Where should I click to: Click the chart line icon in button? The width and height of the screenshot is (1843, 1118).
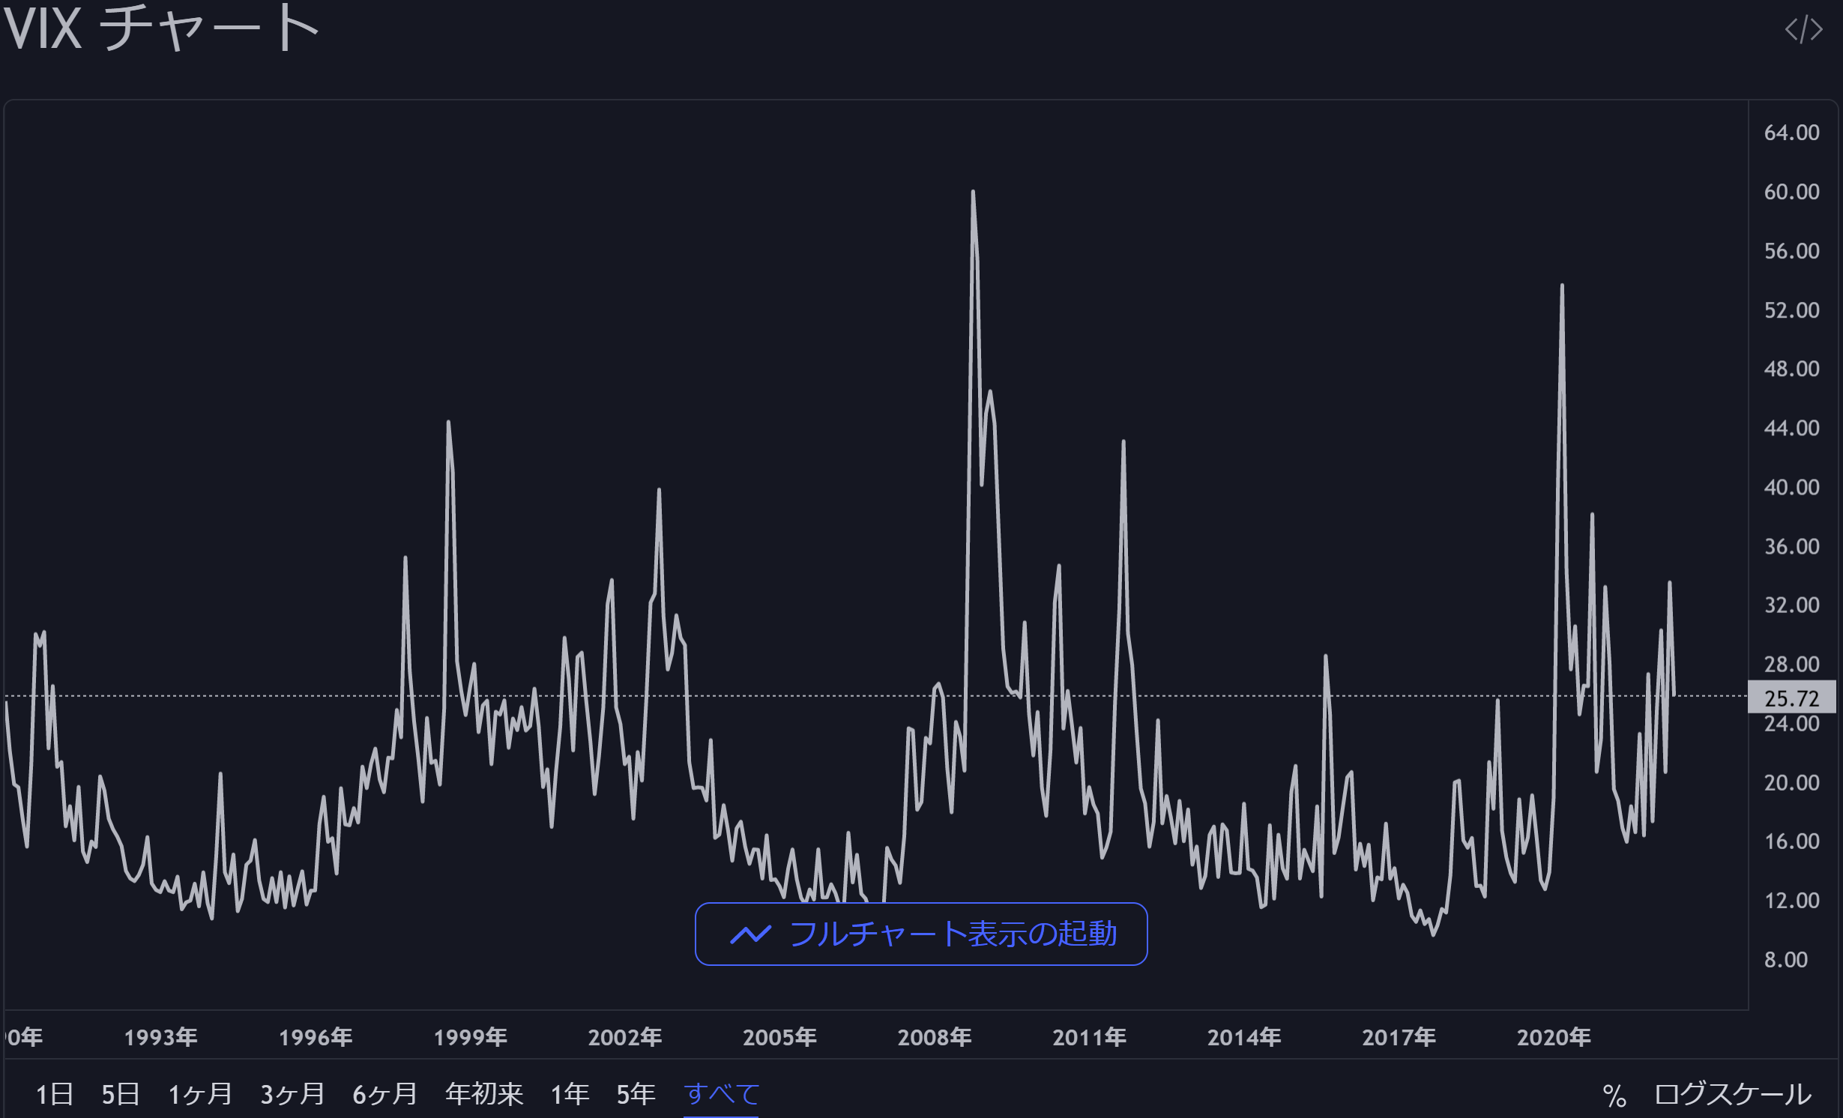point(750,934)
